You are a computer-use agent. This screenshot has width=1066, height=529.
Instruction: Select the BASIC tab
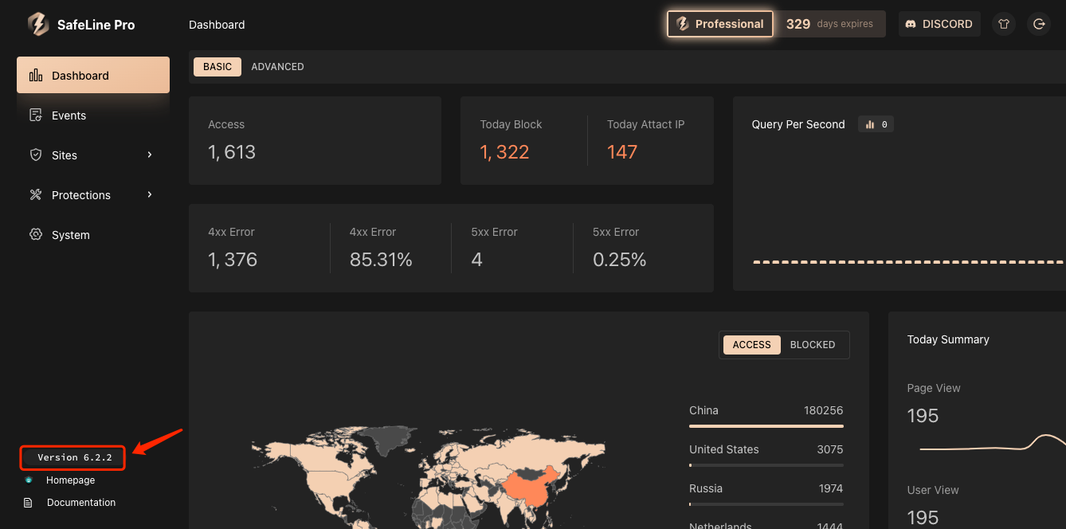[x=218, y=67]
